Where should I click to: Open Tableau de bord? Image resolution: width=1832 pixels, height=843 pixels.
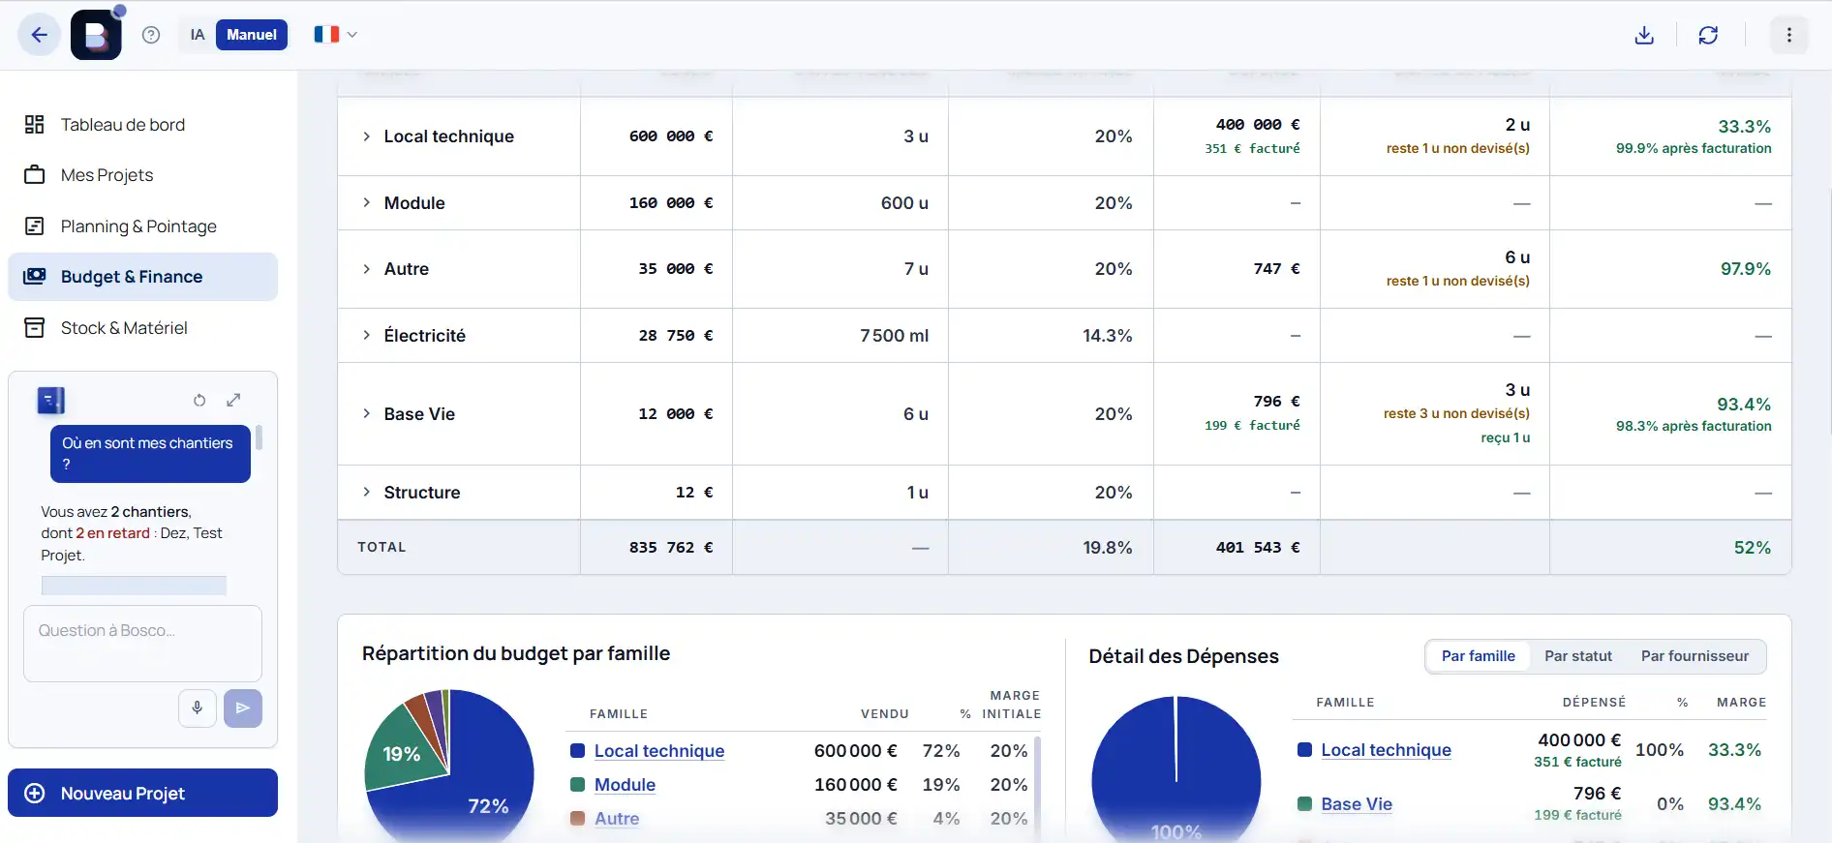pyautogui.click(x=142, y=125)
